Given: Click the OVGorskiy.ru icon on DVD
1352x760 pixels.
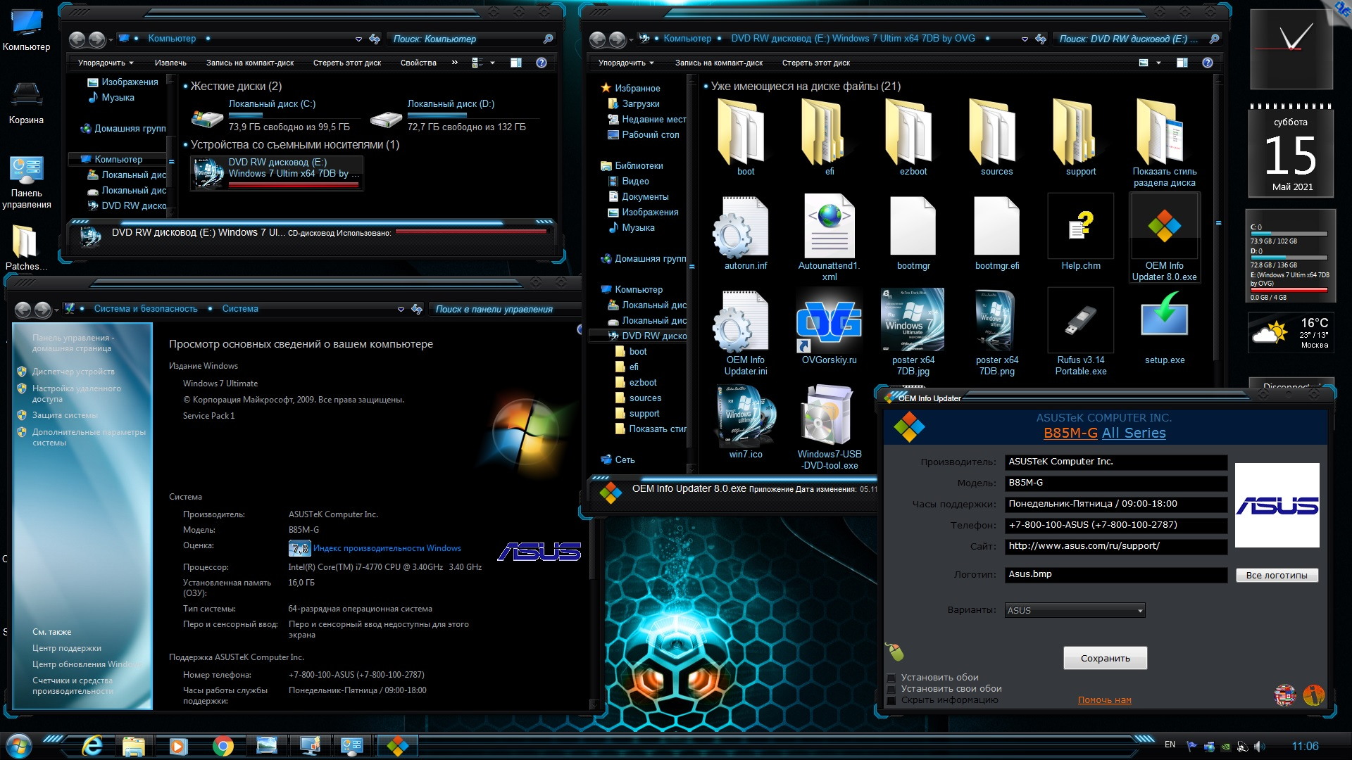Looking at the screenshot, I should [830, 322].
